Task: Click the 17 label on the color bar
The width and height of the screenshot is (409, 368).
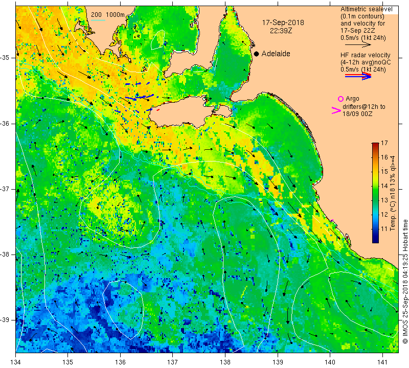Action: point(384,143)
